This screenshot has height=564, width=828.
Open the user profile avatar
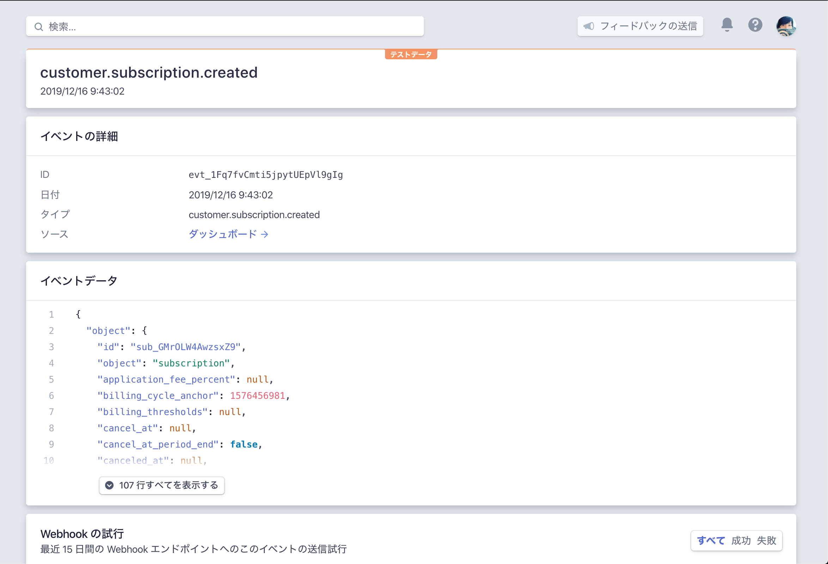[786, 26]
